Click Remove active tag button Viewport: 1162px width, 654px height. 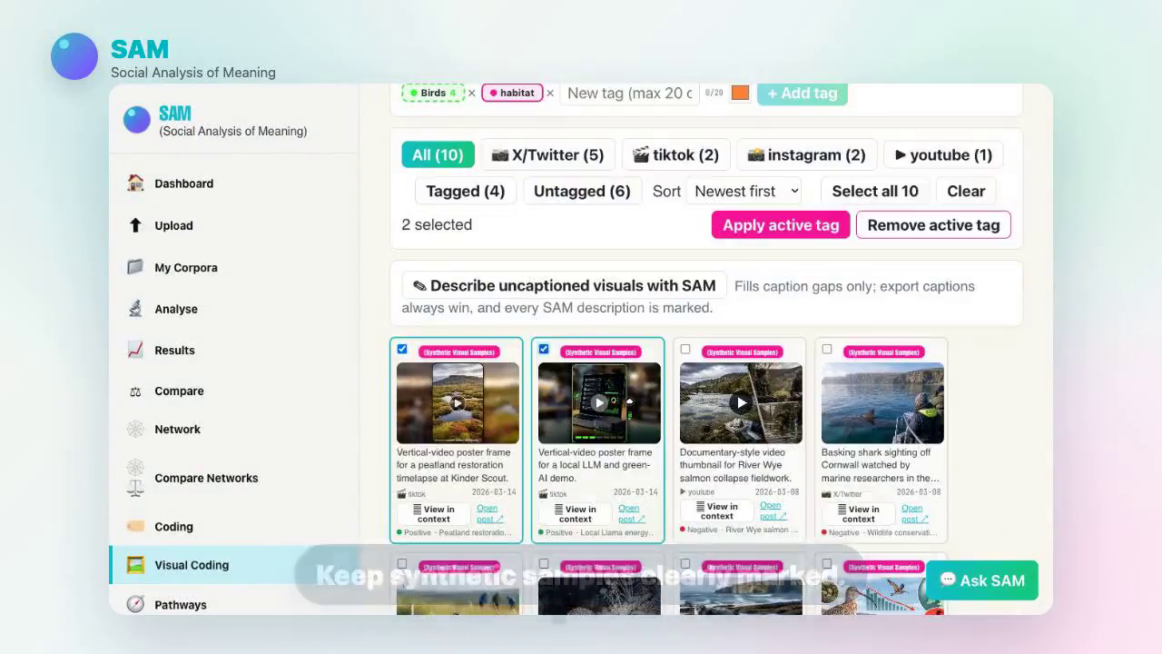click(x=933, y=225)
